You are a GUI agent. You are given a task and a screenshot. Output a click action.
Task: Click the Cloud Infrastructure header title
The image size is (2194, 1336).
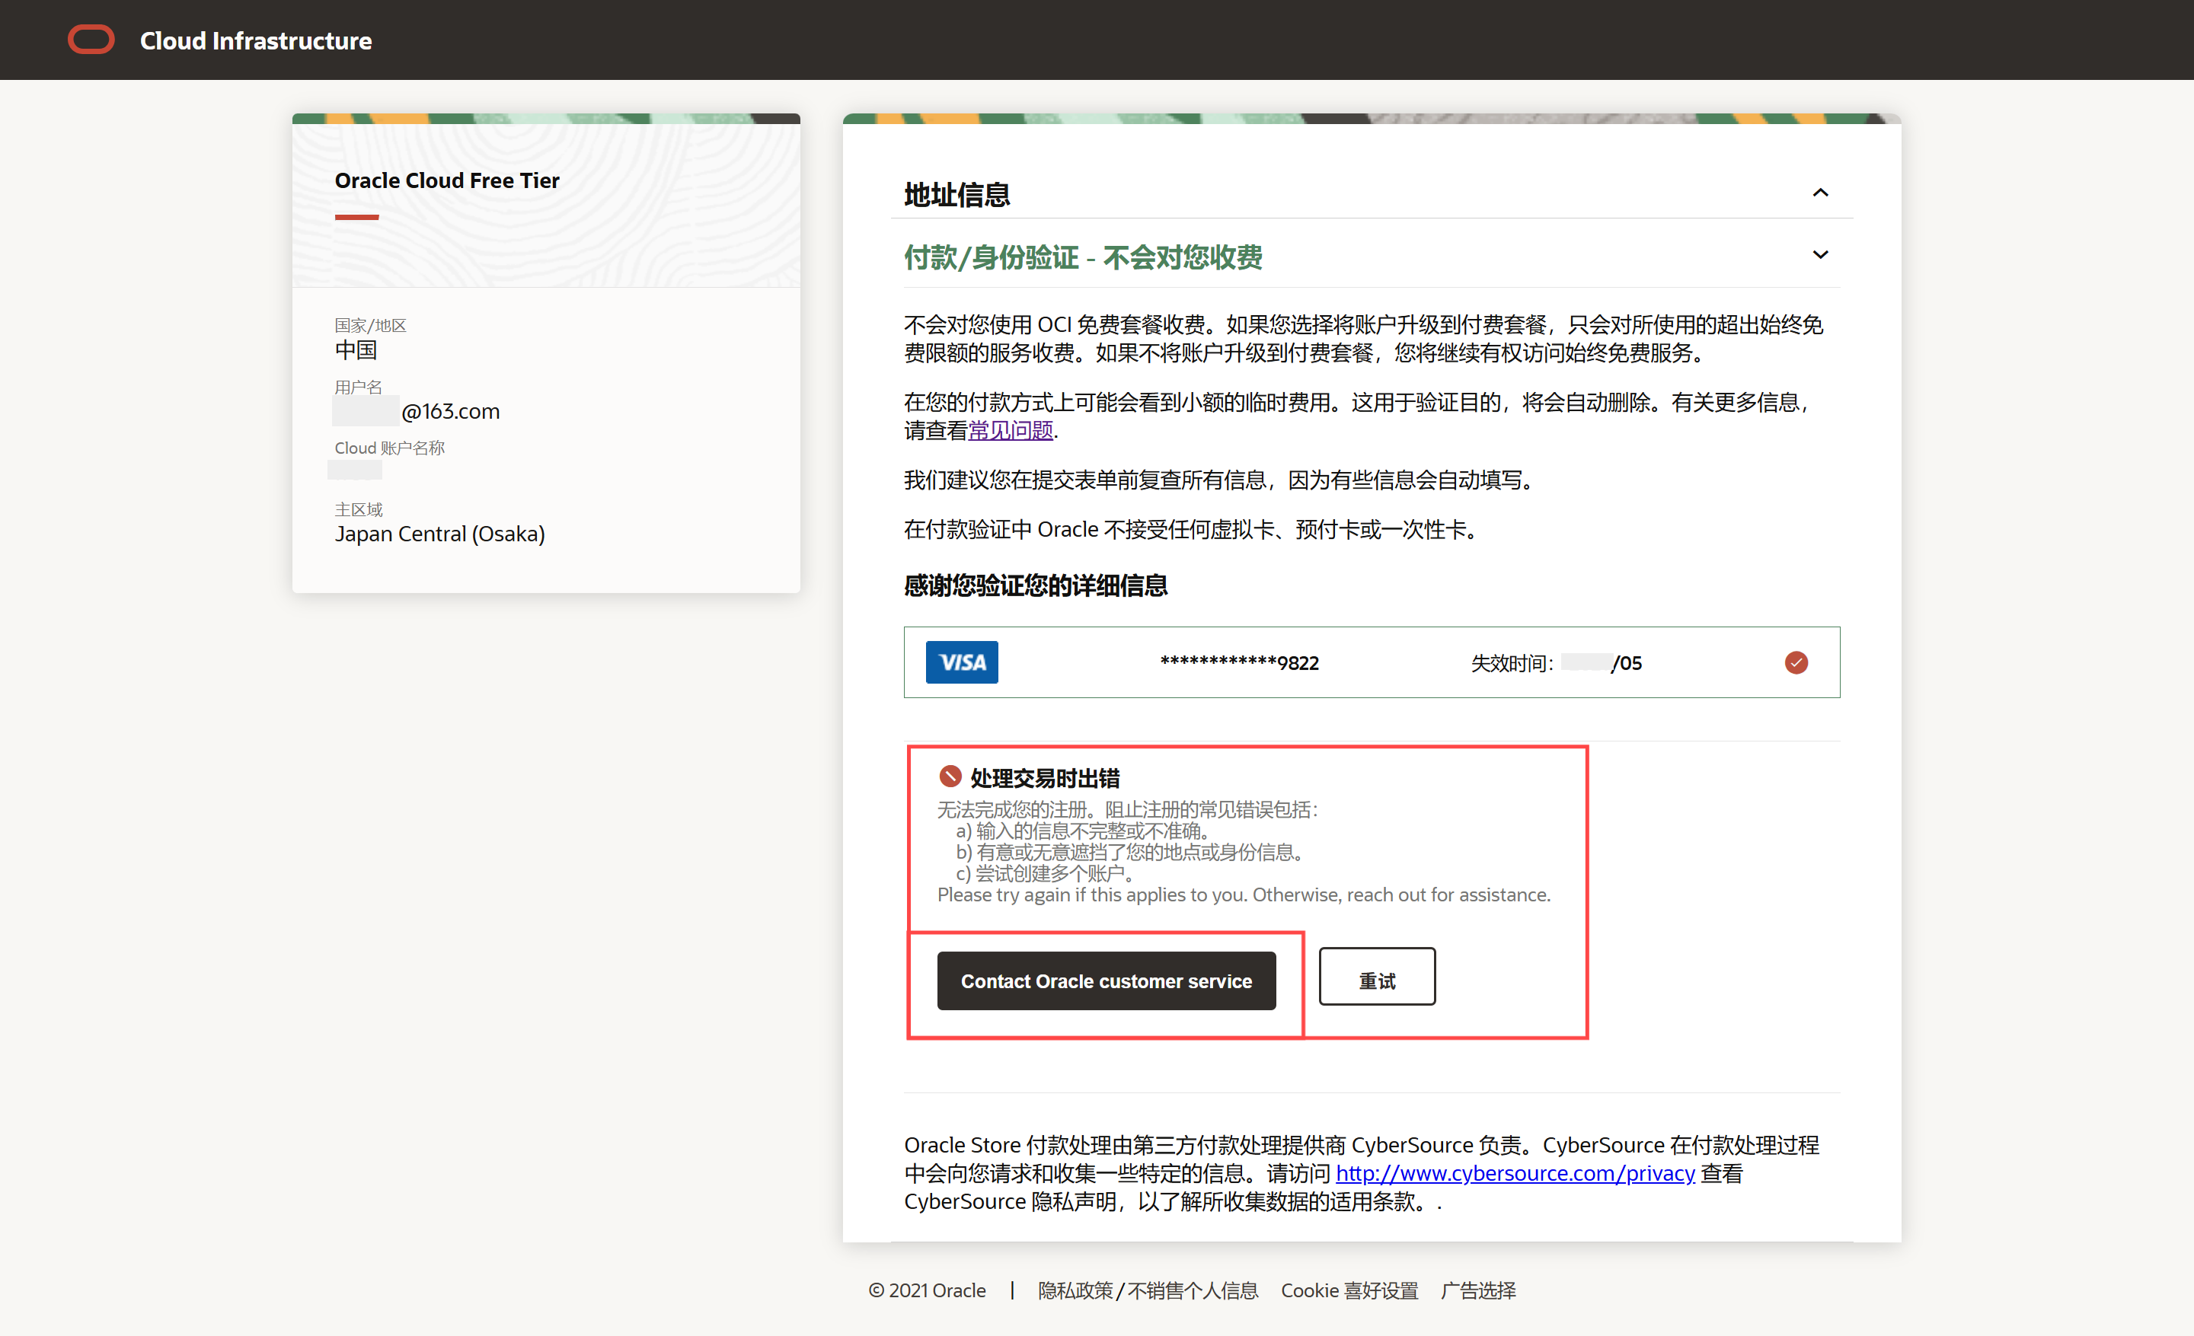256,41
